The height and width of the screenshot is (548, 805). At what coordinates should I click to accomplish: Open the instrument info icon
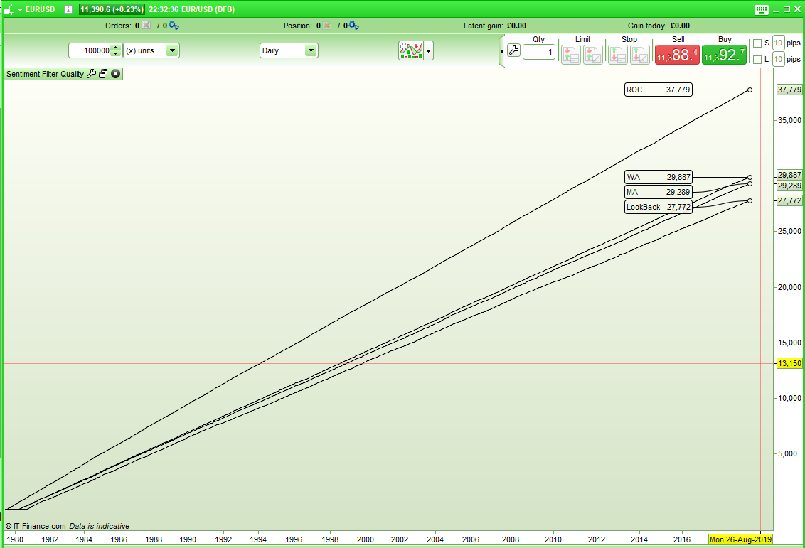(68, 9)
